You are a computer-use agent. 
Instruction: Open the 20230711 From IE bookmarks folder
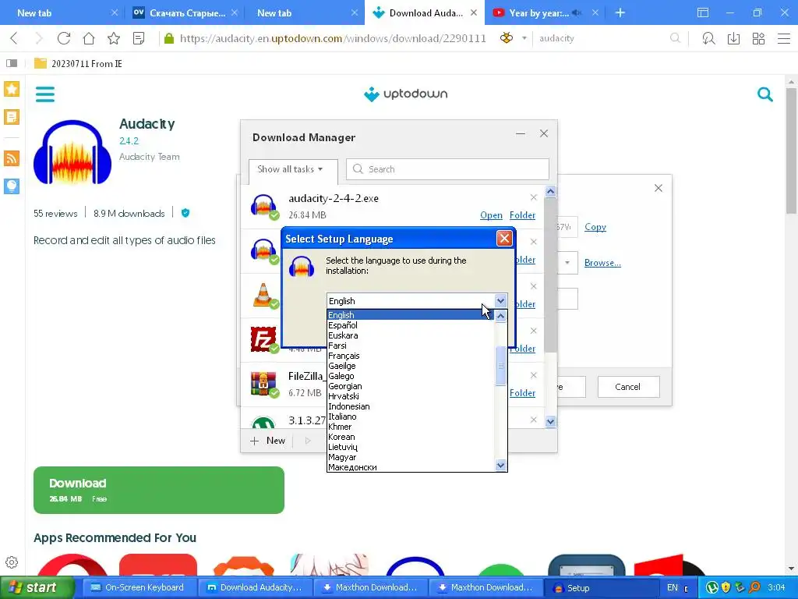click(x=79, y=64)
